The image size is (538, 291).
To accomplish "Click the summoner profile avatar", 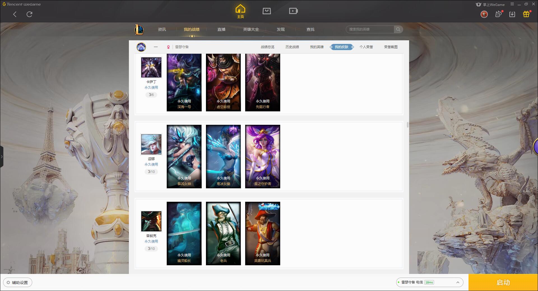I will point(141,47).
